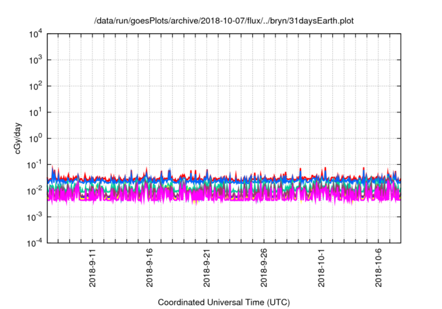
Task: Click the Coordinated Universal Time axis label
Action: tap(224, 302)
